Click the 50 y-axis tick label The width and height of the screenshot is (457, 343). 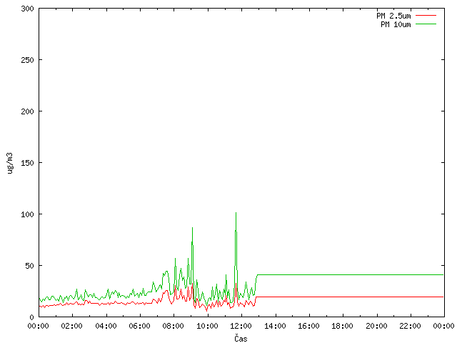pyautogui.click(x=30, y=266)
